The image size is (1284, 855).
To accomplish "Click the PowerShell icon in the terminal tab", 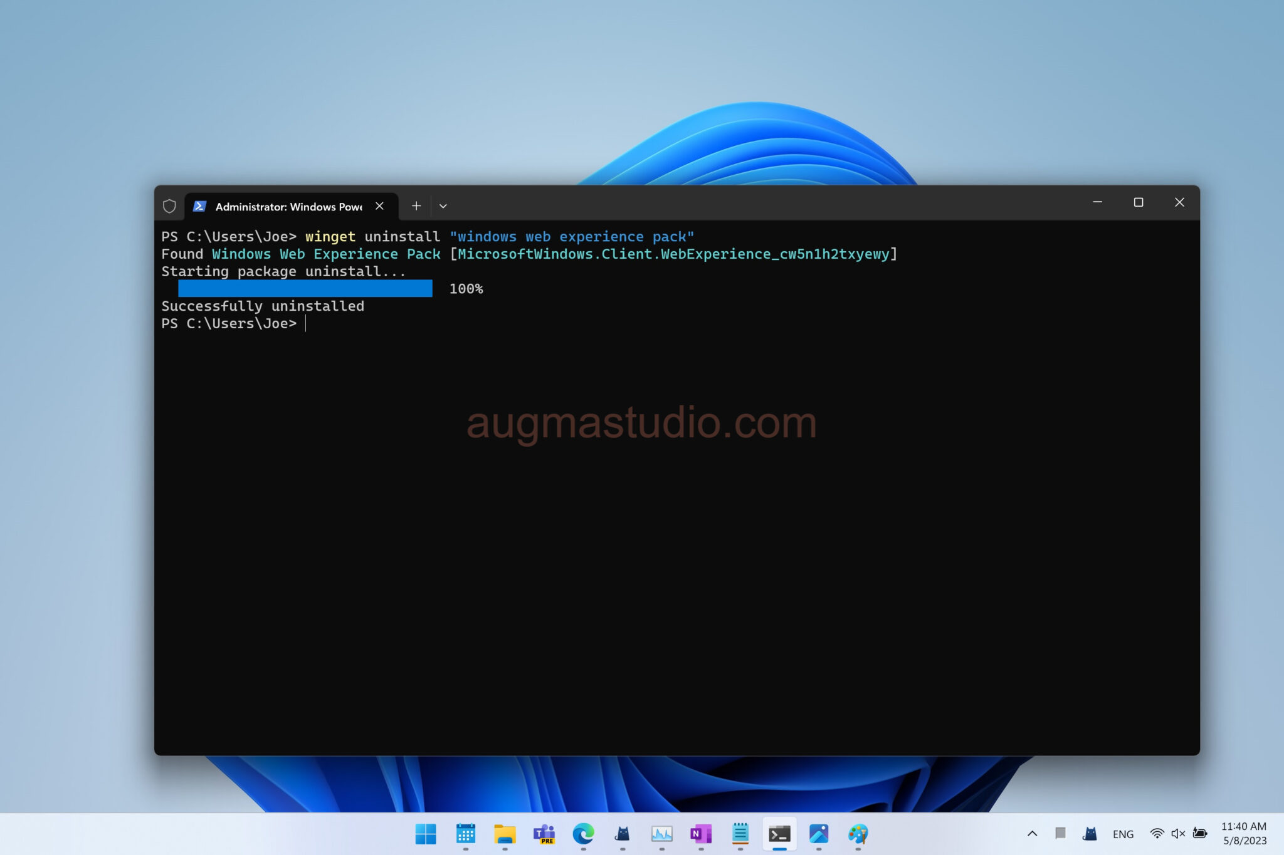I will pos(198,205).
